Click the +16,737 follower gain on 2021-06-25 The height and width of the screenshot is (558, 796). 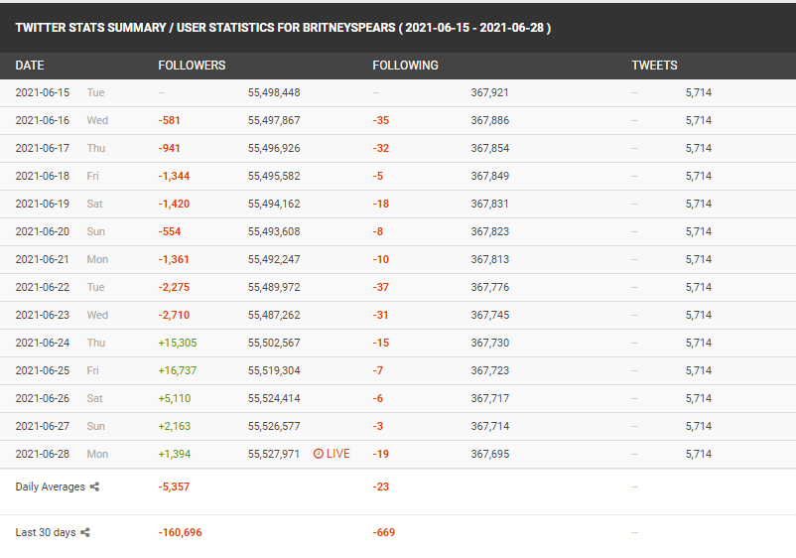click(x=178, y=370)
